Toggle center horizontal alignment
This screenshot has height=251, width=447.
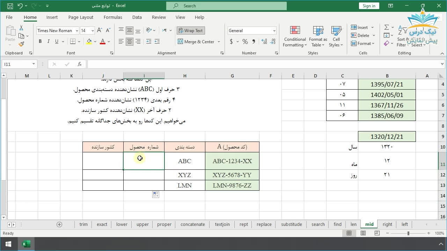130,41
